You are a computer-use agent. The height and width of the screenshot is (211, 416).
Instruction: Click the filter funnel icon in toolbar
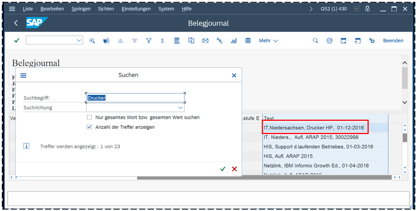pyautogui.click(x=149, y=41)
